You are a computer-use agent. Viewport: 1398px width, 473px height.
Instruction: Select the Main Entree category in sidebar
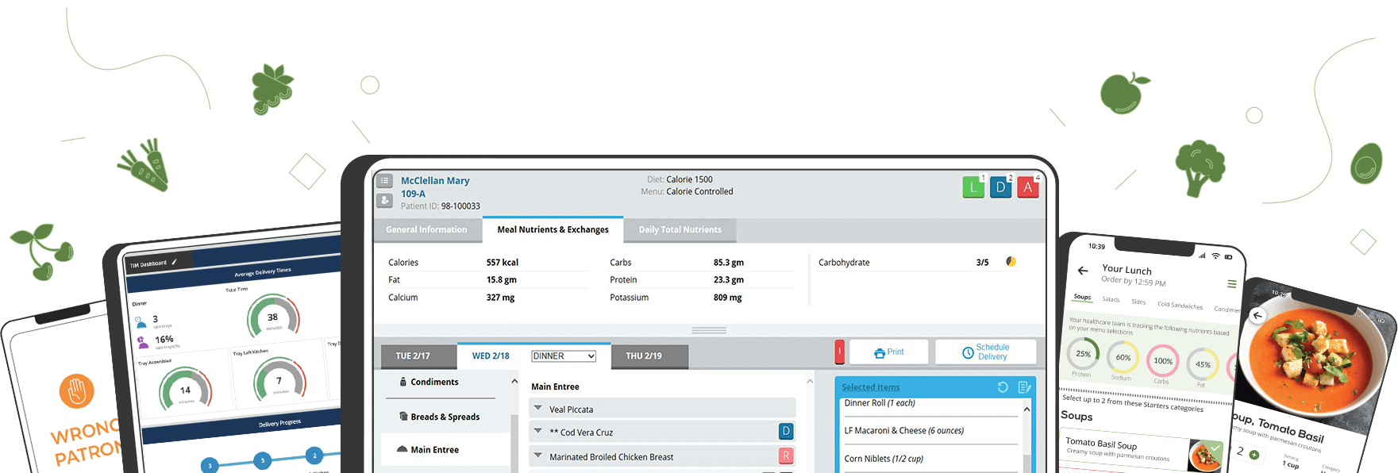click(x=445, y=449)
